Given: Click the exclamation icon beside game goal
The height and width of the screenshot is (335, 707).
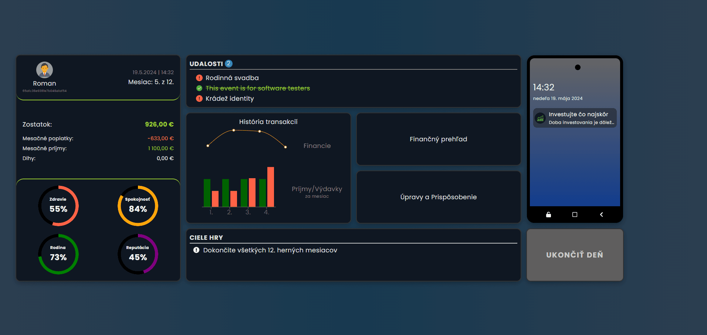Looking at the screenshot, I should 196,250.
